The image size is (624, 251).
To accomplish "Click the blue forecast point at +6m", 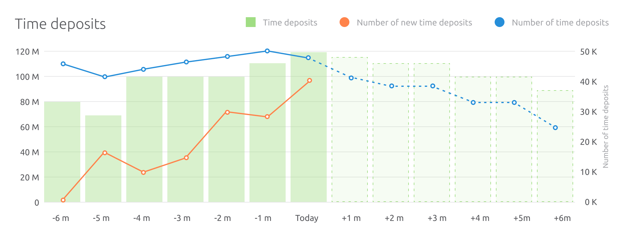I will pyautogui.click(x=555, y=128).
